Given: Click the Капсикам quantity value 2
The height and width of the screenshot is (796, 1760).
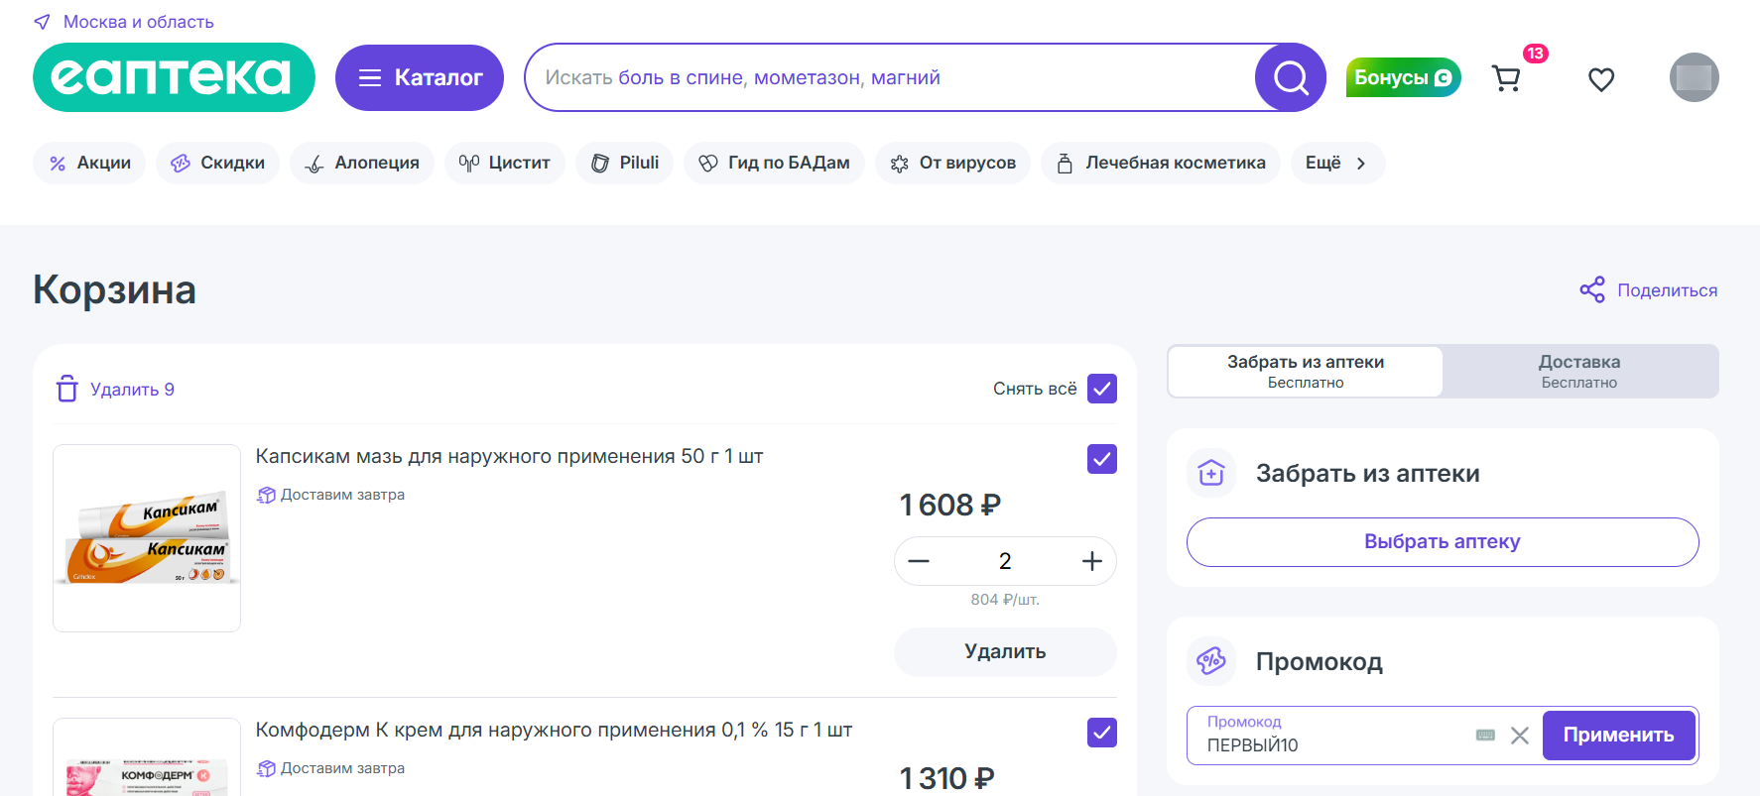Looking at the screenshot, I should (1005, 561).
